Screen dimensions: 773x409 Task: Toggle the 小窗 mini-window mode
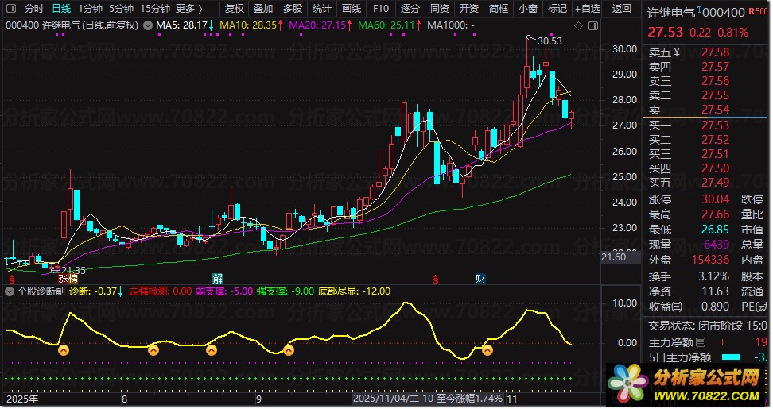[527, 9]
